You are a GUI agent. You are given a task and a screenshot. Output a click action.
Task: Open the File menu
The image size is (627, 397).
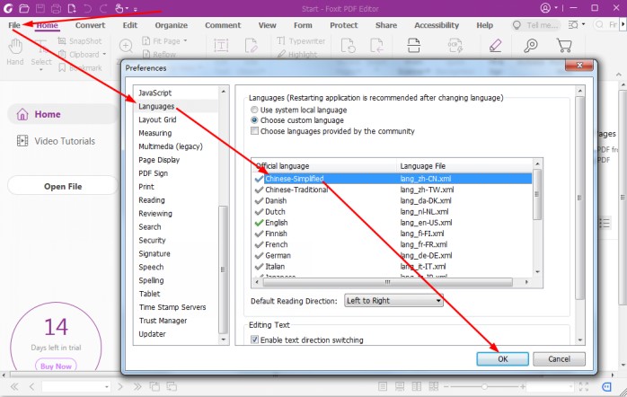[14, 25]
